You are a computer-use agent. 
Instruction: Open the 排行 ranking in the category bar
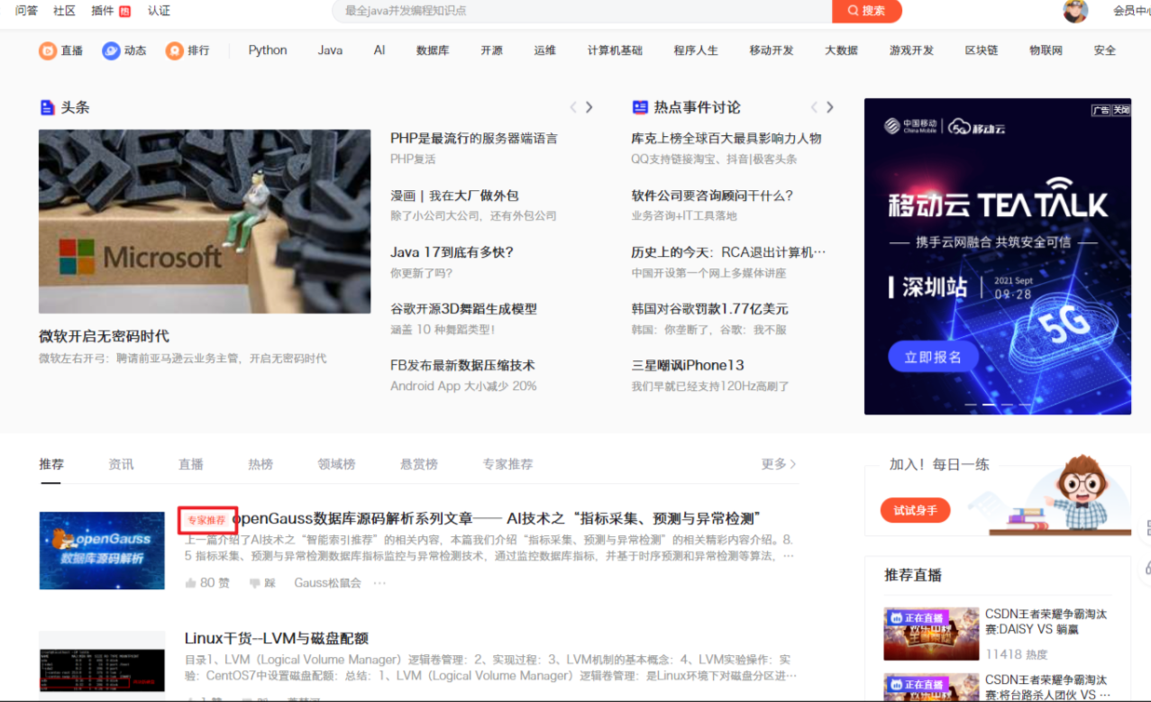187,50
